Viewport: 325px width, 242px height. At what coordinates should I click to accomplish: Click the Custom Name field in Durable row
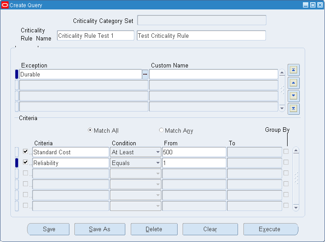214,74
